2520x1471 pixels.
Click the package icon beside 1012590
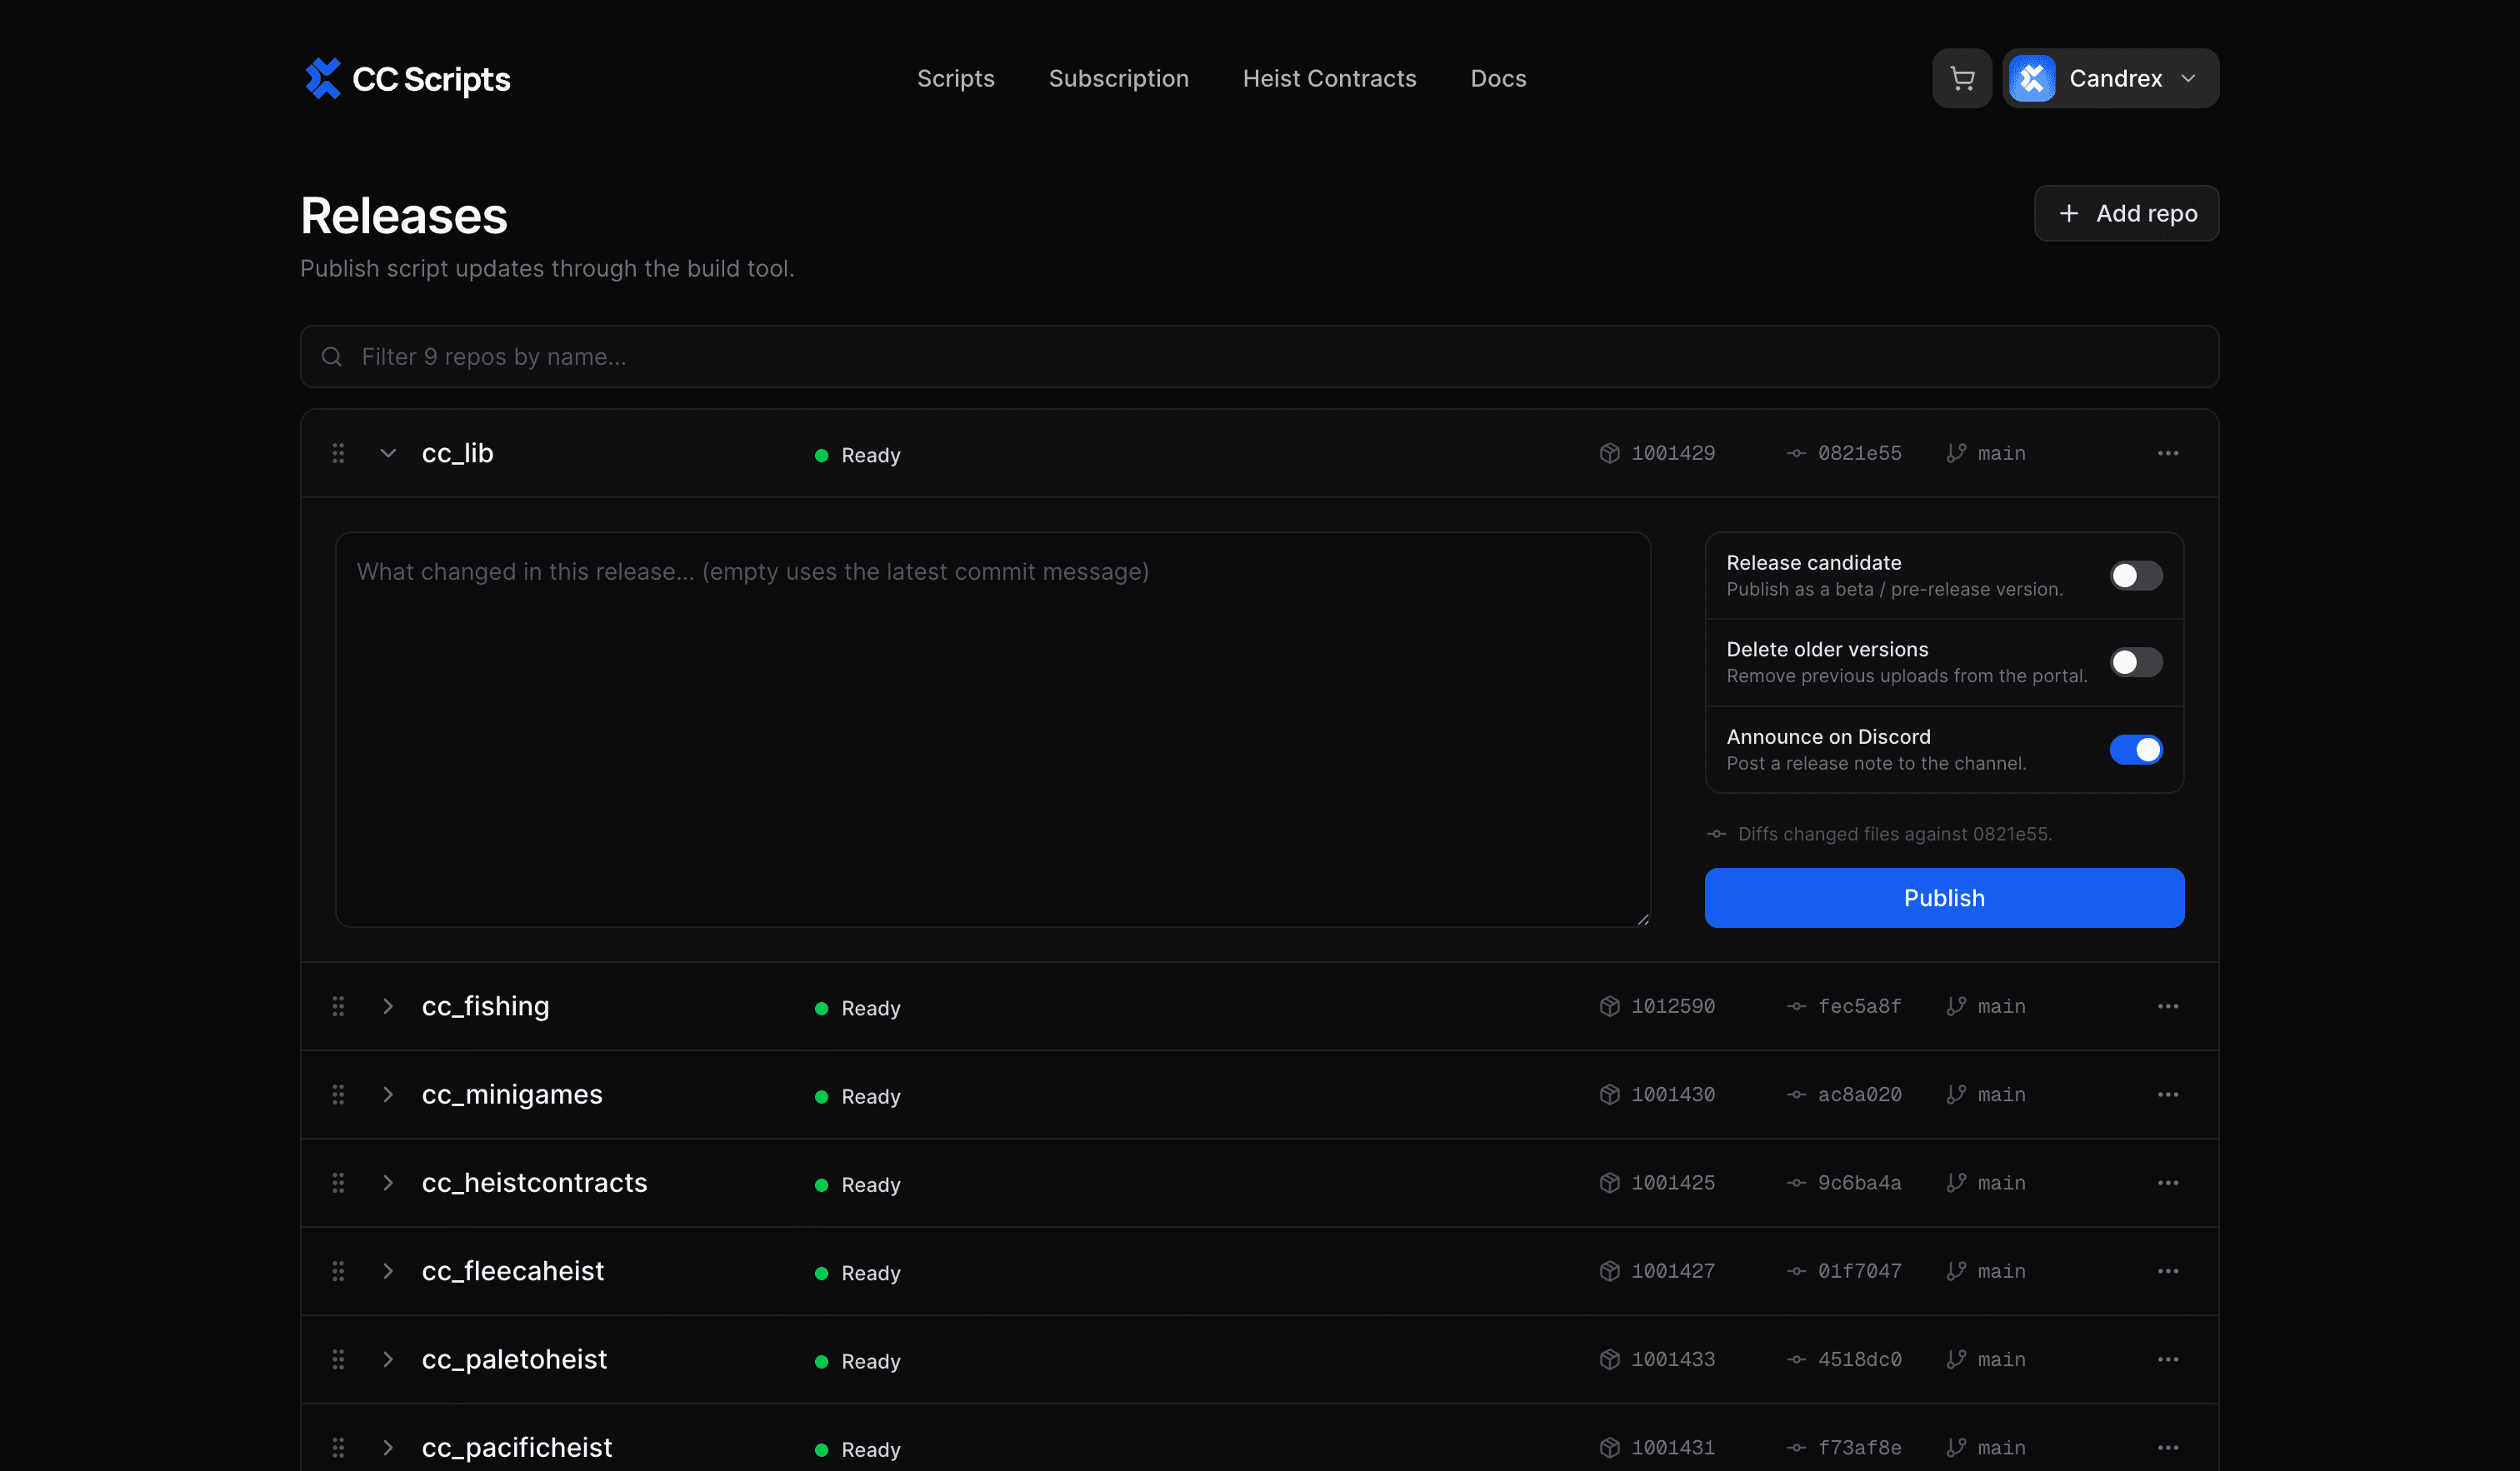(1609, 1006)
